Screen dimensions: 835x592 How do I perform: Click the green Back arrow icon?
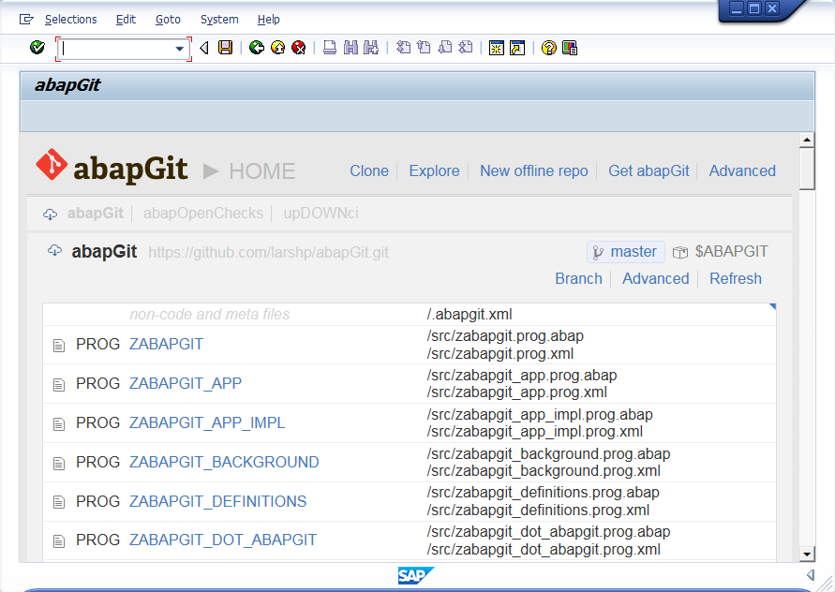click(257, 48)
